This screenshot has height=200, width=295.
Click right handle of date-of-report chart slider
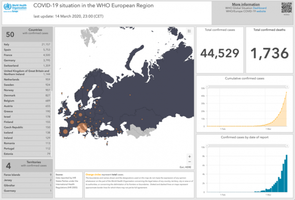click(287, 145)
